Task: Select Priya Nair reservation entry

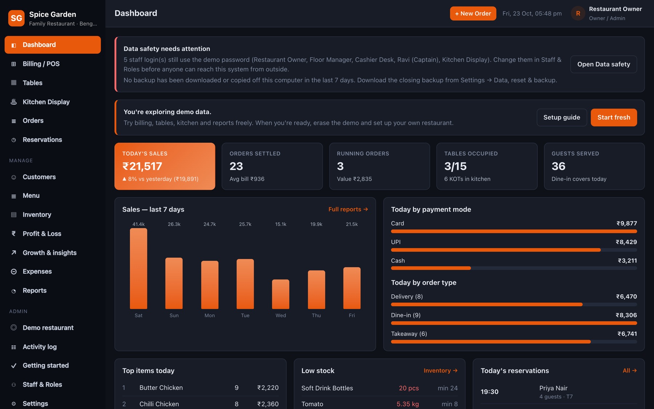Action: click(559, 392)
